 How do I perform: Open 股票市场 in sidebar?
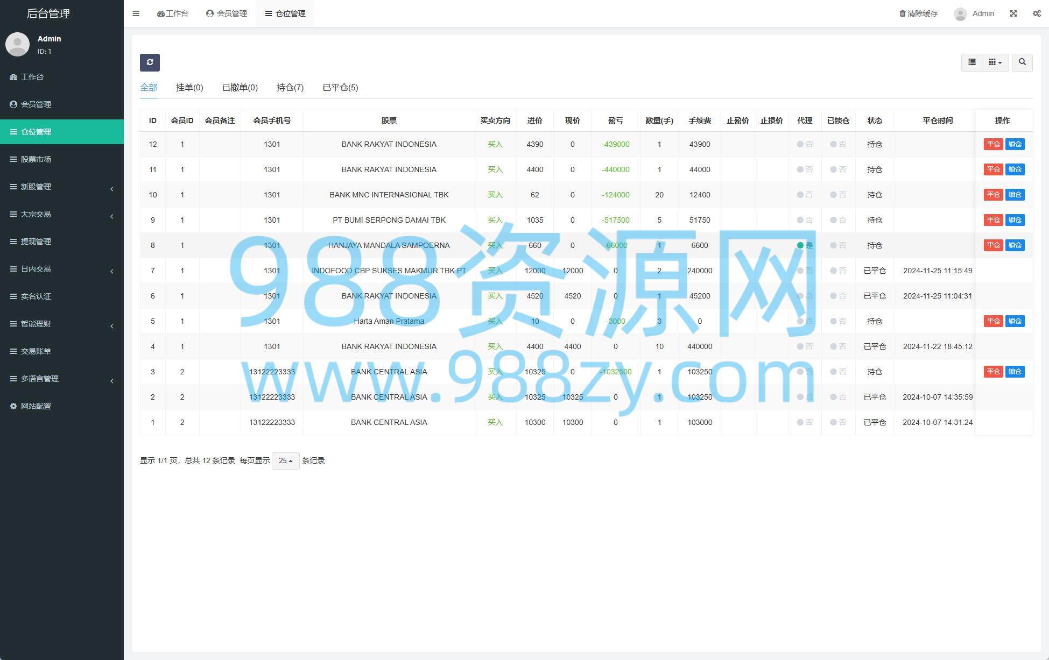62,159
